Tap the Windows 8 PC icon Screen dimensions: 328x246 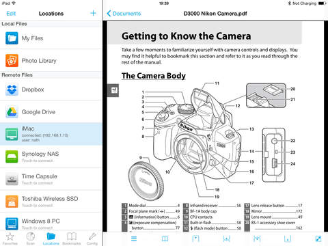tap(12, 223)
